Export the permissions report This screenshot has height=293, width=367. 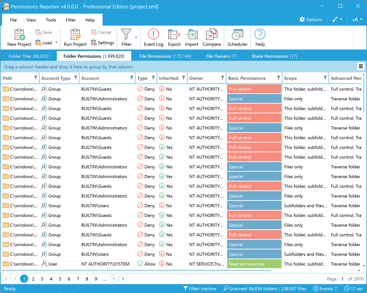point(174,37)
